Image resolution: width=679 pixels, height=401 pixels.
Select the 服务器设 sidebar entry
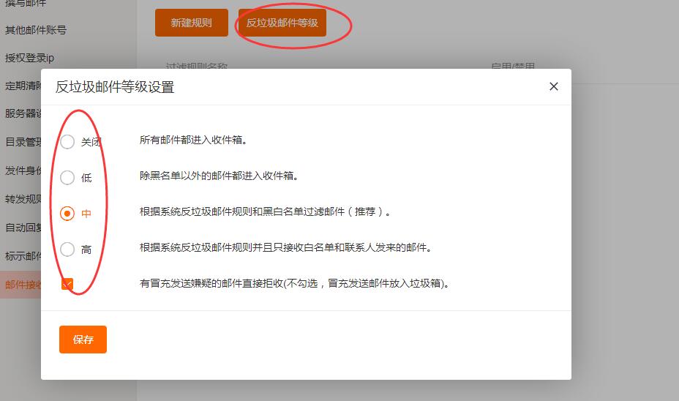pos(22,113)
